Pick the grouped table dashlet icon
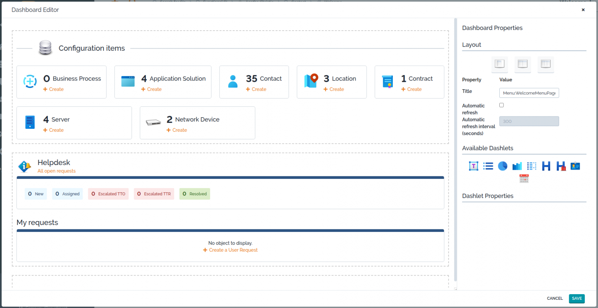The width and height of the screenshot is (598, 308). 531,166
